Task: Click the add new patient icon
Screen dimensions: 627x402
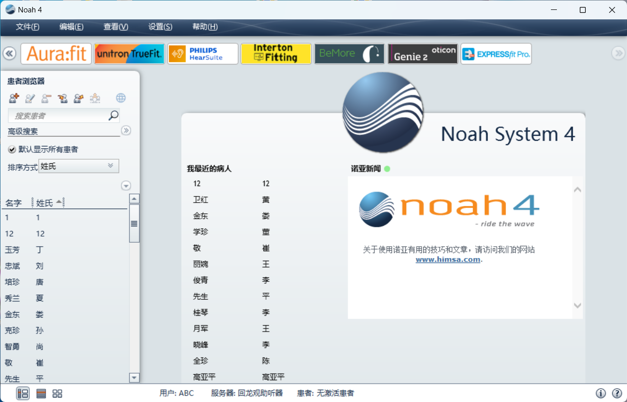Action: point(14,98)
